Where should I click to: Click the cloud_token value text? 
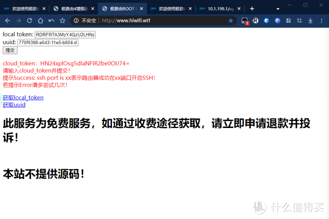[x=85, y=63]
